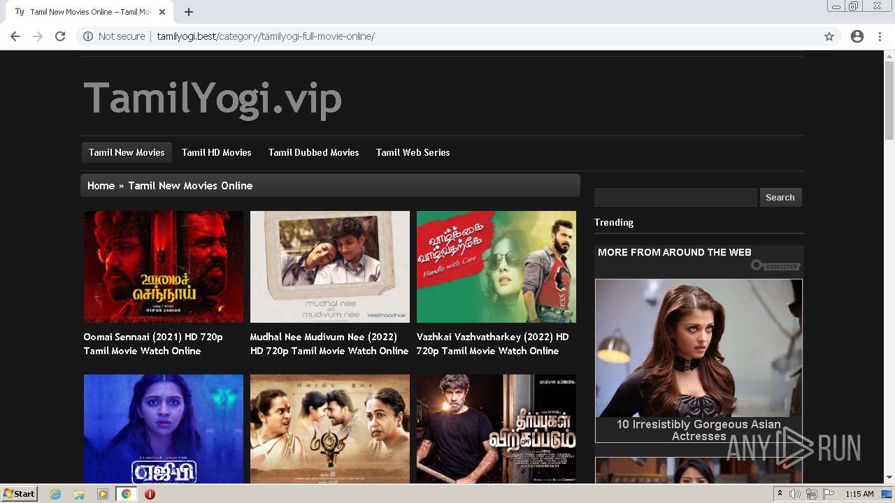This screenshot has height=503, width=895.
Task: Open the Gorgeous Asian Actresses ad image
Action: pos(699,348)
